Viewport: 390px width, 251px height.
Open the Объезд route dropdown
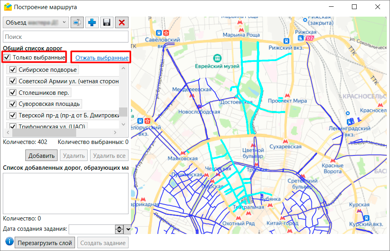pyautogui.click(x=65, y=23)
